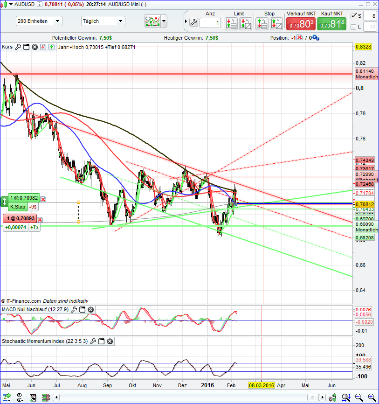The image size is (379, 404).
Task: Click the L value field showing 10
Action: 370,27
